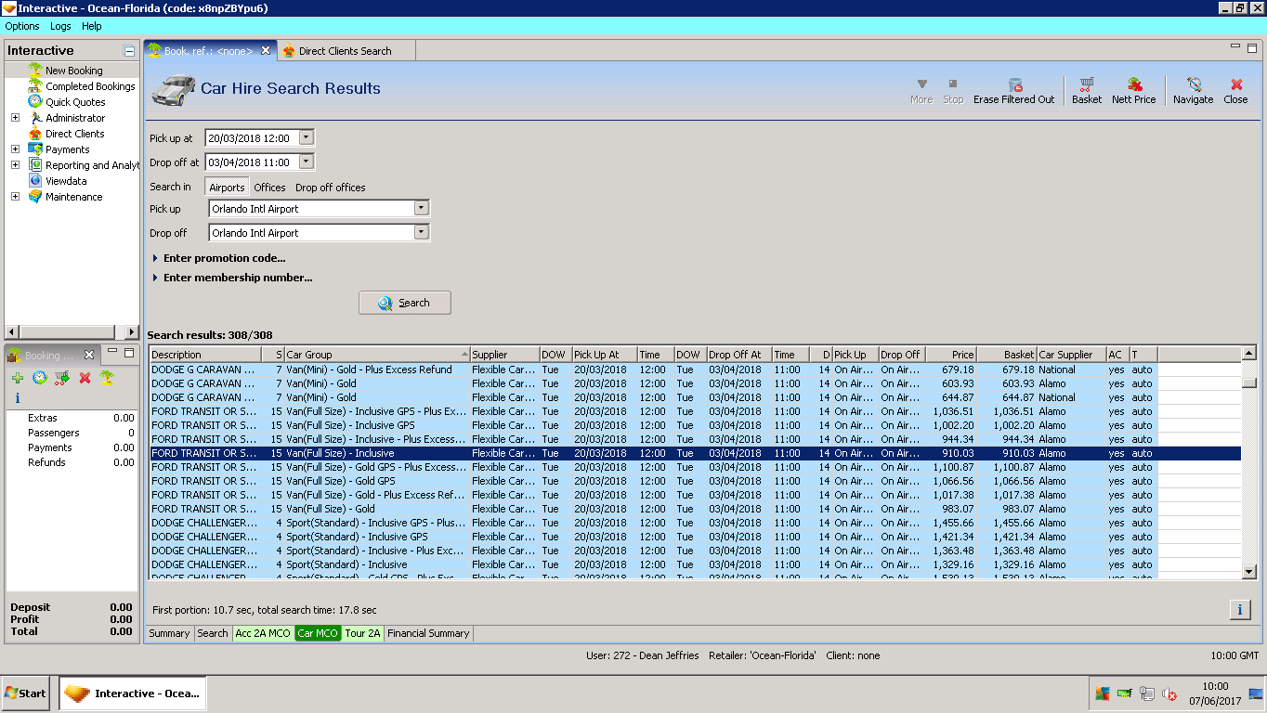Click green plus icon in Booking panel
Image resolution: width=1267 pixels, height=713 pixels.
pyautogui.click(x=18, y=378)
